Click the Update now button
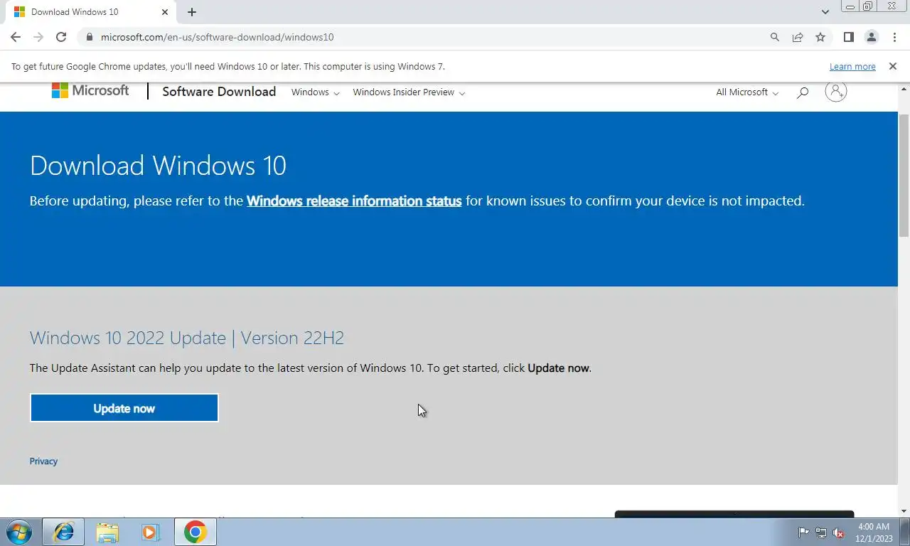This screenshot has height=546, width=910. tap(124, 408)
